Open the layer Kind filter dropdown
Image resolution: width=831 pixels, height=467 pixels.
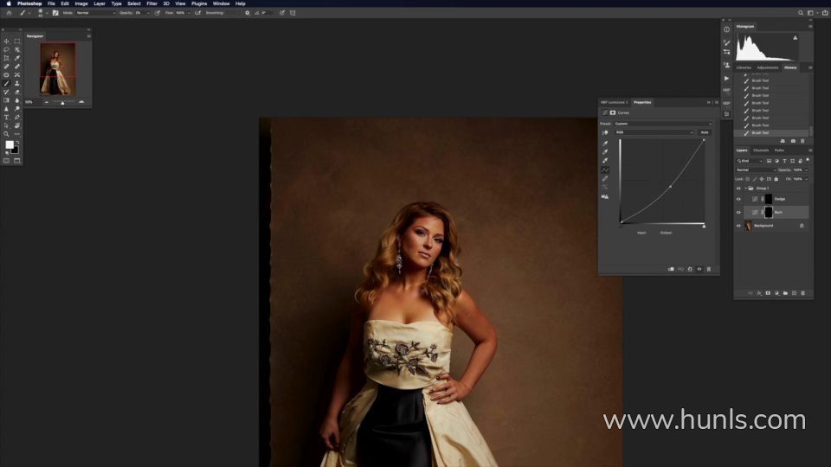(x=750, y=161)
